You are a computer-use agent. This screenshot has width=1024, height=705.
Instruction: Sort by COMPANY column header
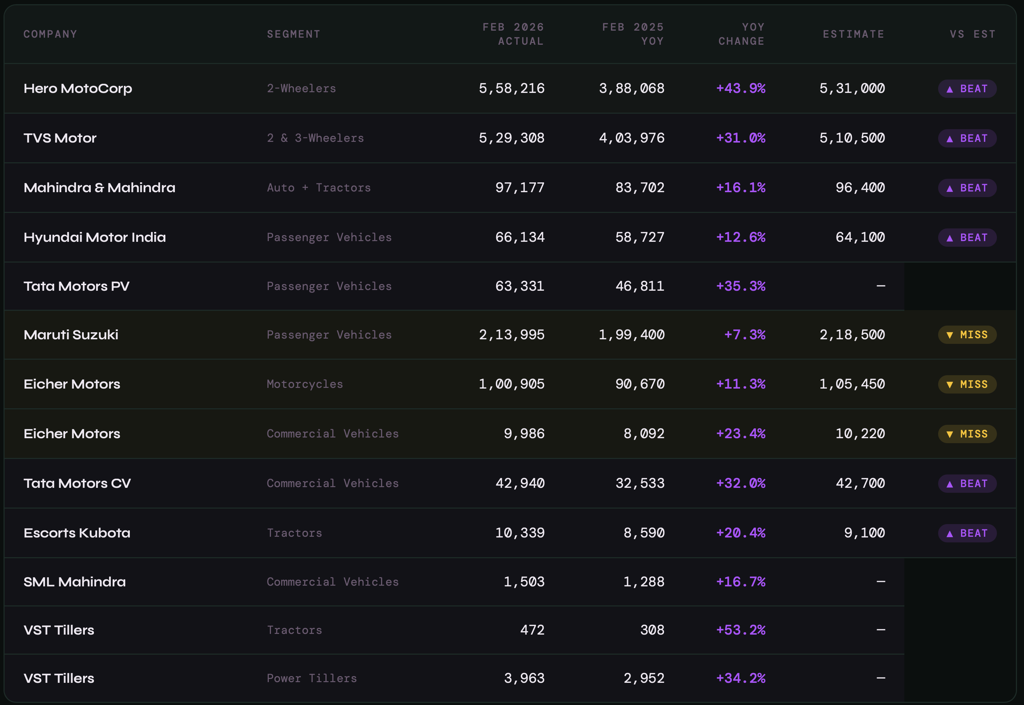(x=50, y=34)
